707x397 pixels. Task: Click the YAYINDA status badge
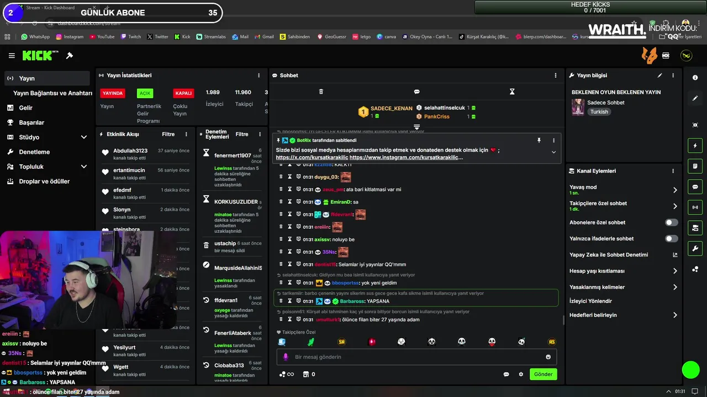[x=113, y=93]
